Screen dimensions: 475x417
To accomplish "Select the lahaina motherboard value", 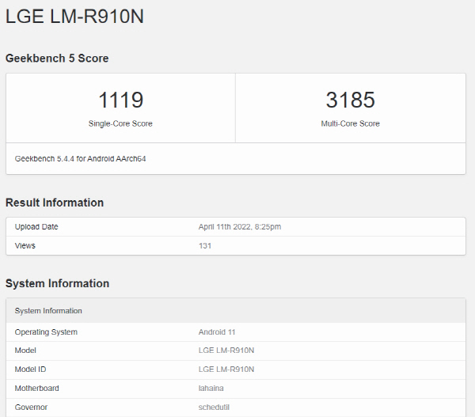I will (x=211, y=389).
